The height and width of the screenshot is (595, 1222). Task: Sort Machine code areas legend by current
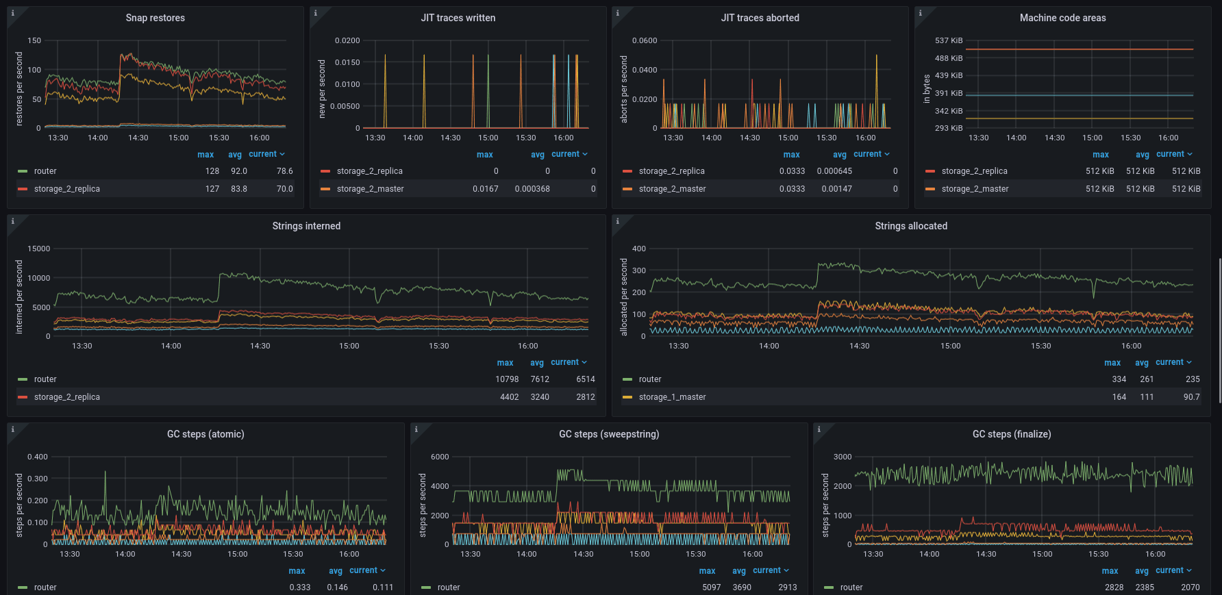(1174, 154)
